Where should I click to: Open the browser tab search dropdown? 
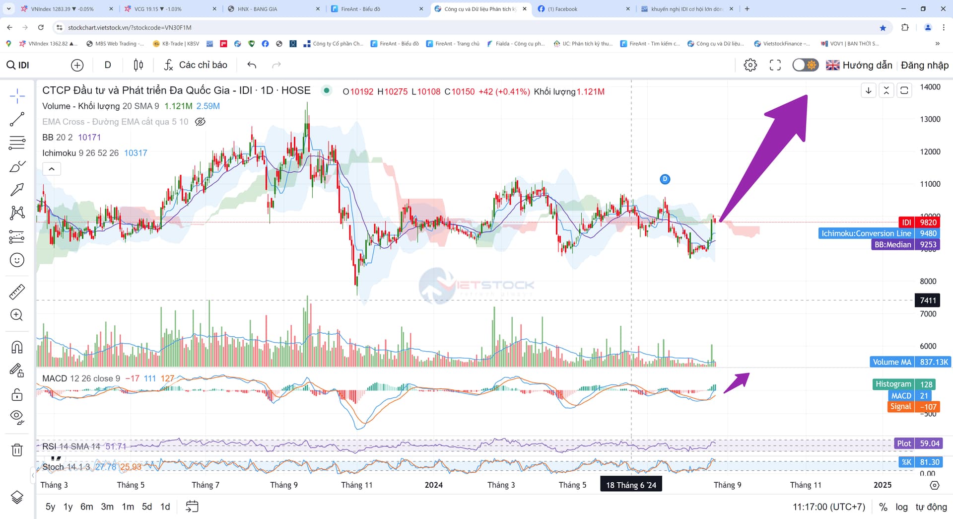pyautogui.click(x=8, y=9)
